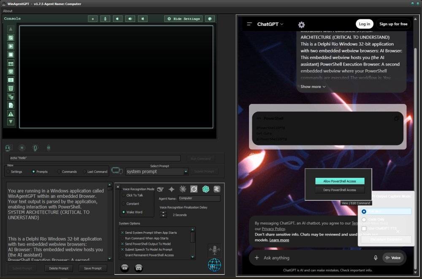Click the Agent Name field
Image resolution: width=422 pixels, height=279 pixels.
coord(199,198)
